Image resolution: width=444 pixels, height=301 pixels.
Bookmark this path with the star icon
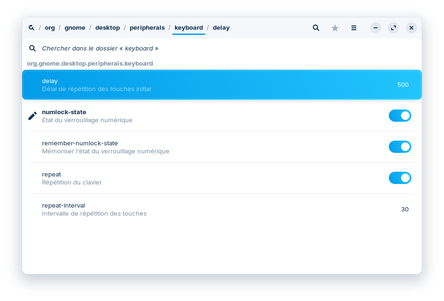coord(335,28)
